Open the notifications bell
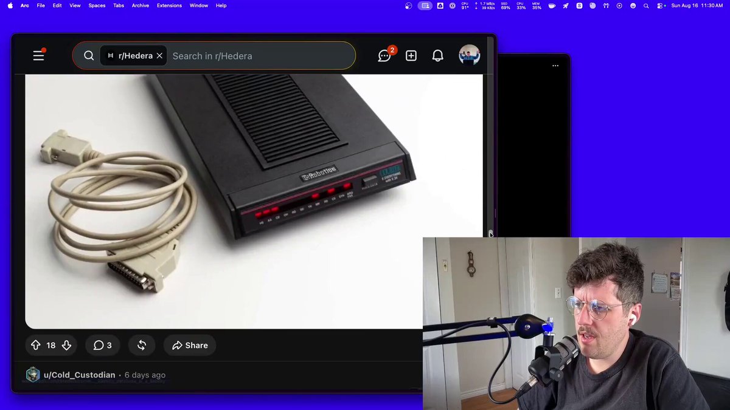 click(437, 56)
